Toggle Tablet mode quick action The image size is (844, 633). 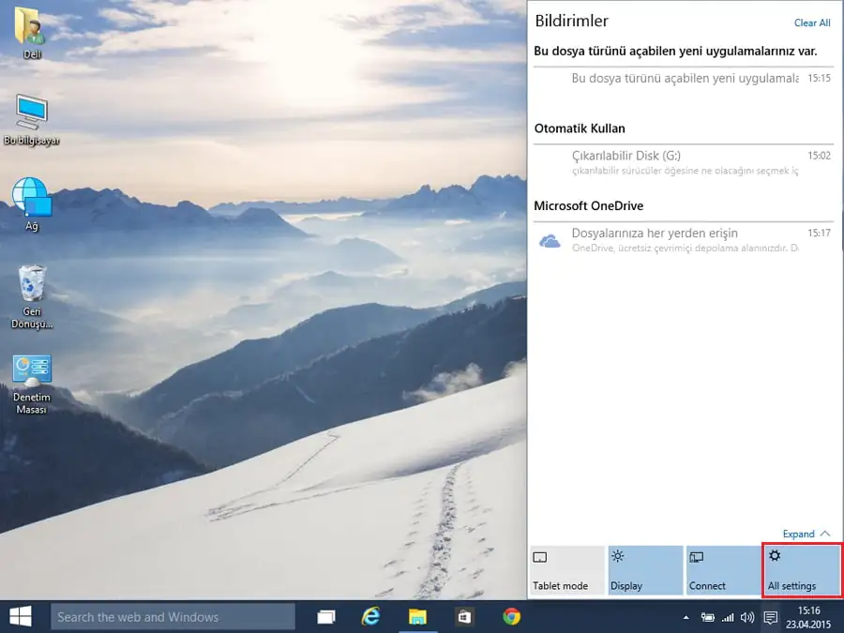click(x=566, y=570)
